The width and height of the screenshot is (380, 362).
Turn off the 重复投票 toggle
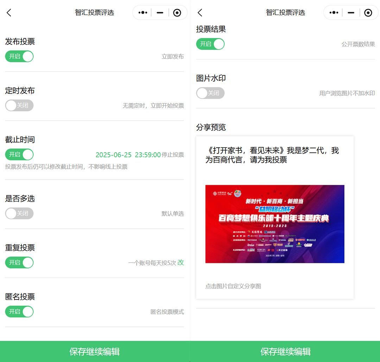pos(19,263)
